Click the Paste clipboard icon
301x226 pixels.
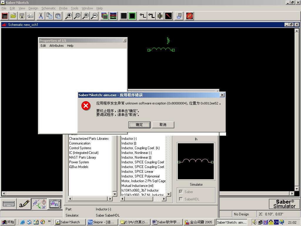[x=58, y=16]
